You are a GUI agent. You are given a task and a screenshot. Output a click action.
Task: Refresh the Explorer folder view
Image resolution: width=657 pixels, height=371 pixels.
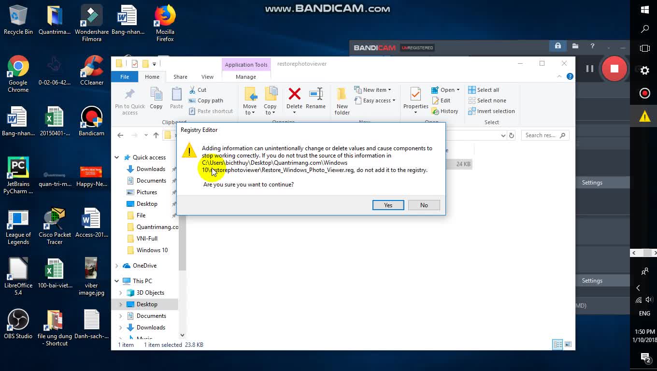[511, 135]
